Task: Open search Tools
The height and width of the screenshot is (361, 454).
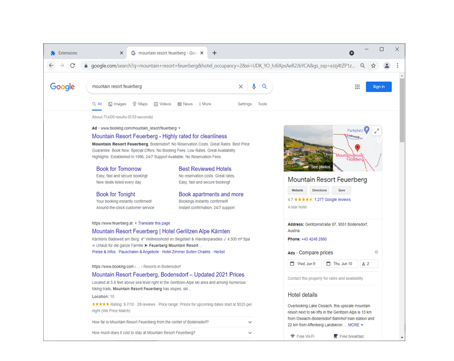Action: click(262, 104)
